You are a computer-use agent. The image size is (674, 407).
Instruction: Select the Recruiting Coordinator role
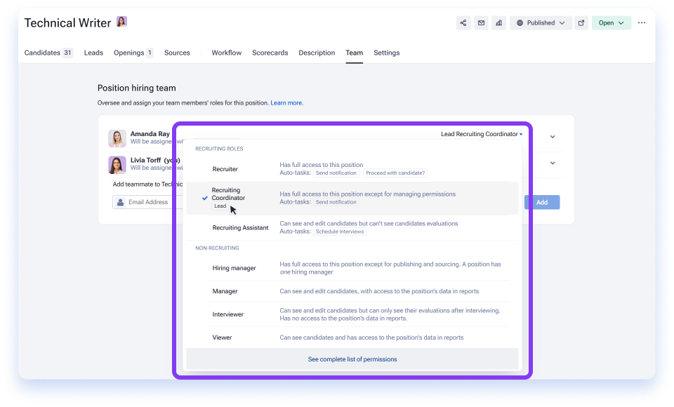tap(352, 198)
